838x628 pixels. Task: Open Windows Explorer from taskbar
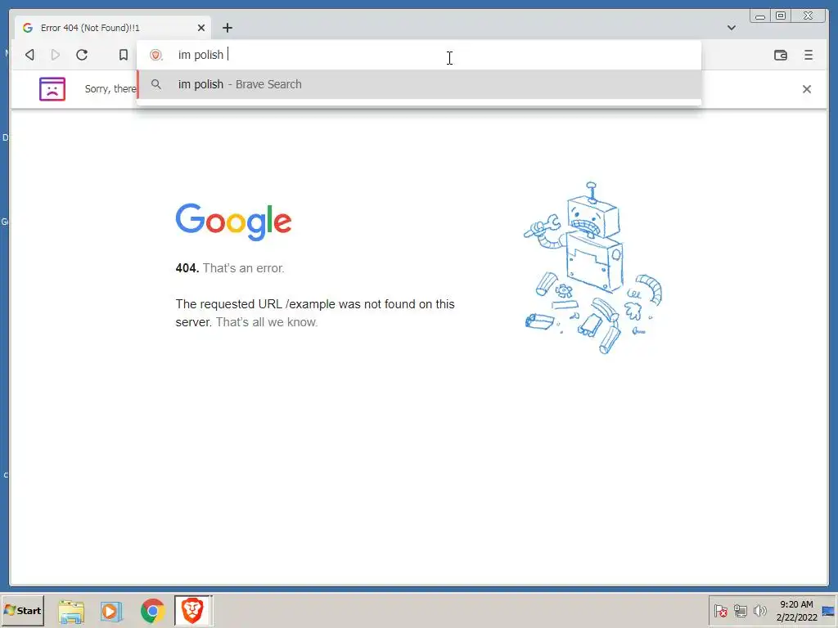pyautogui.click(x=71, y=611)
